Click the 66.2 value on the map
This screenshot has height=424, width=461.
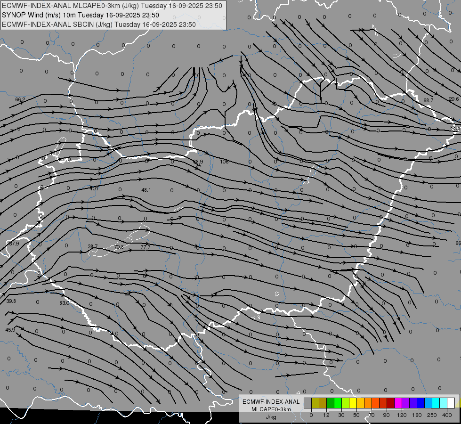(20, 100)
